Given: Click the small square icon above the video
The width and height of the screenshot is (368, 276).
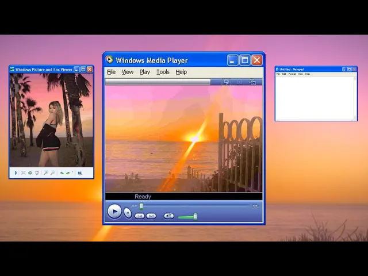Looking at the screenshot, I should point(239,82).
